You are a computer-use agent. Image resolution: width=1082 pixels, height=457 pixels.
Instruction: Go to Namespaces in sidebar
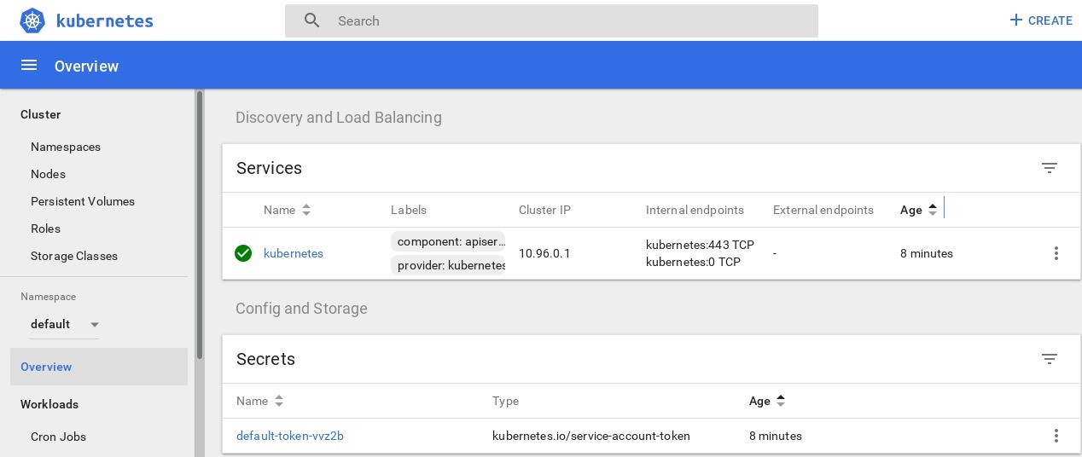[66, 147]
